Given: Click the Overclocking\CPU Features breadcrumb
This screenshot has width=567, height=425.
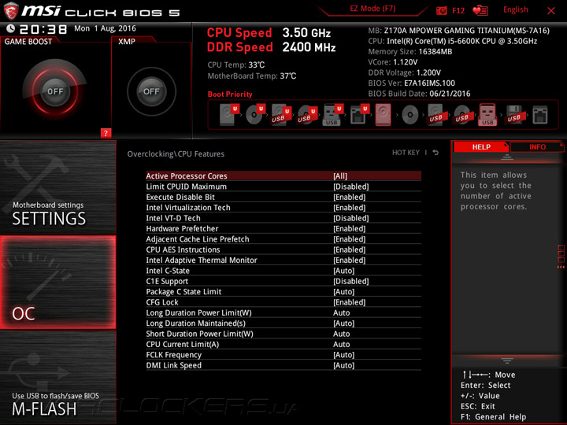Looking at the screenshot, I should pyautogui.click(x=176, y=154).
